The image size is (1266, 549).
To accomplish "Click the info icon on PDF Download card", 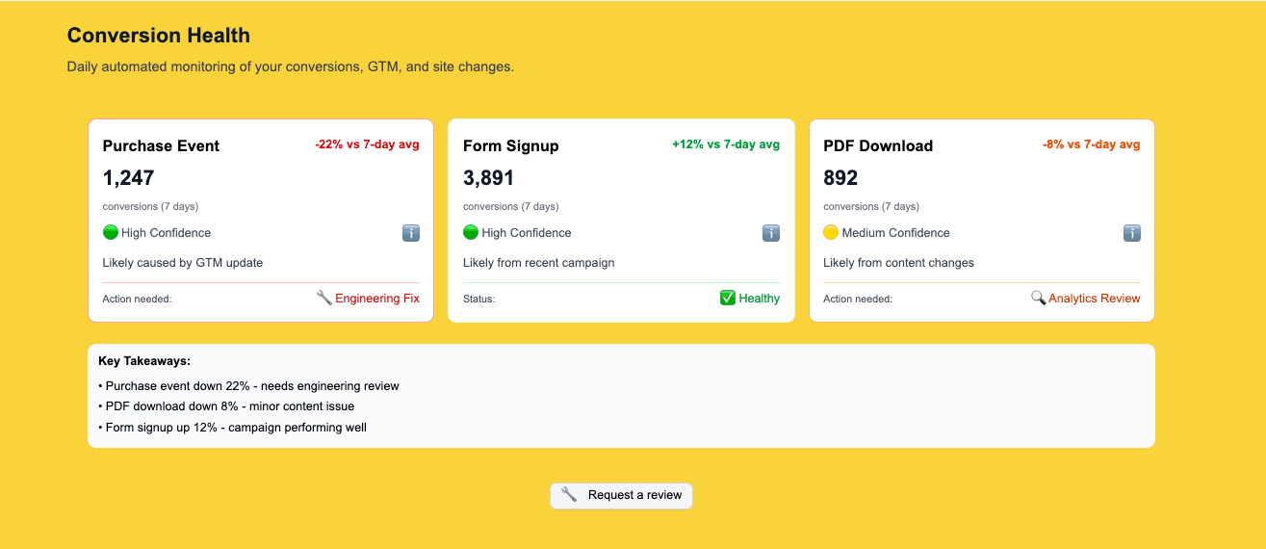I will pyautogui.click(x=1132, y=233).
